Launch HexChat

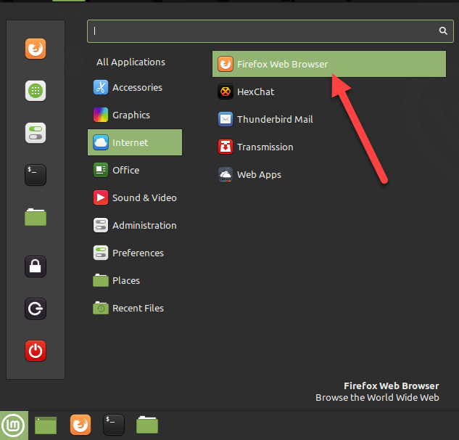[x=329, y=91]
